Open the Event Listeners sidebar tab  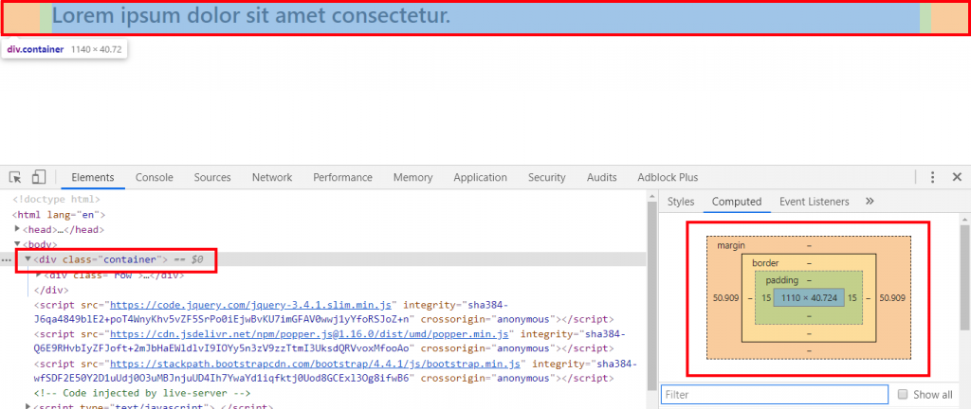point(815,202)
